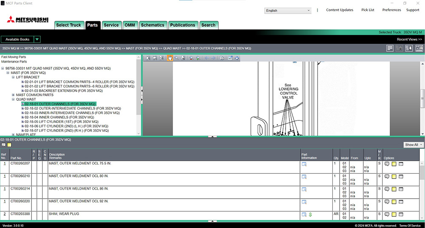Select Maintenance Parts in tree
Viewport: 425px width, 228px height.
[14, 62]
